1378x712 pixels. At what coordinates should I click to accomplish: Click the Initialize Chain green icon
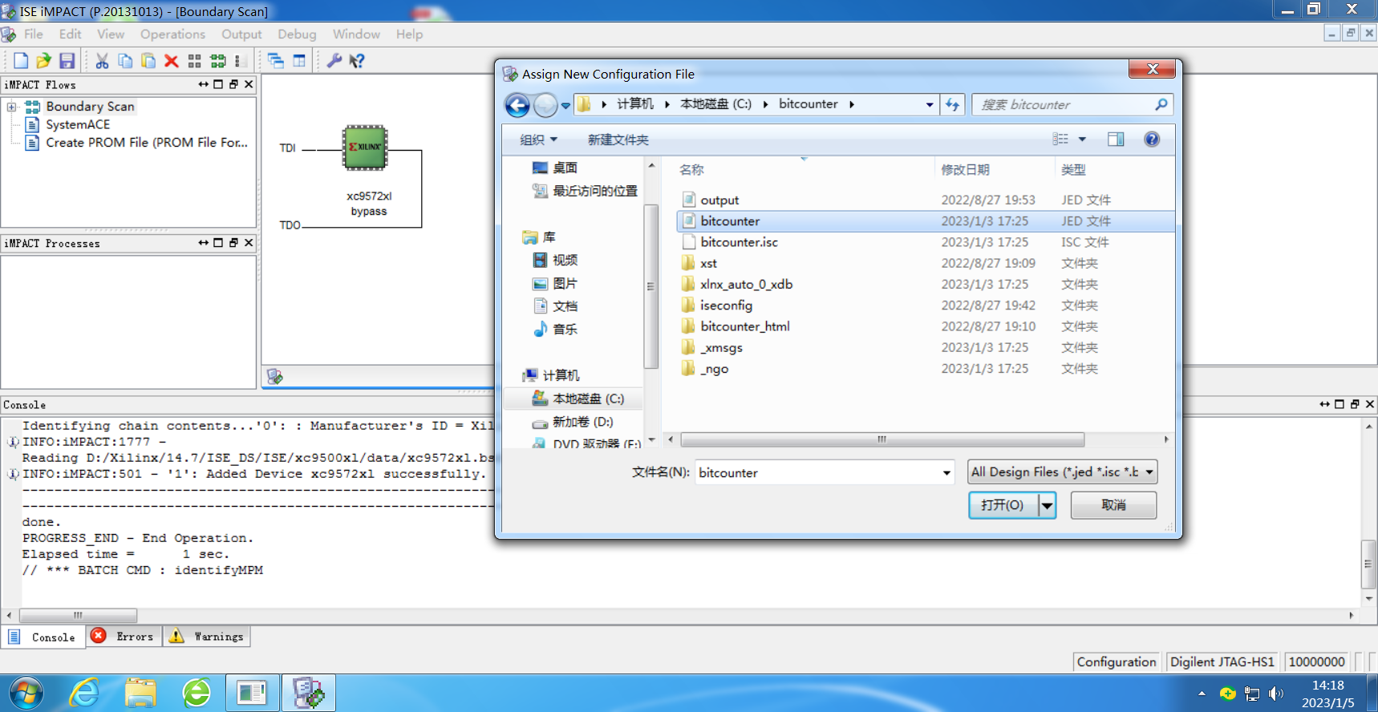click(x=218, y=61)
